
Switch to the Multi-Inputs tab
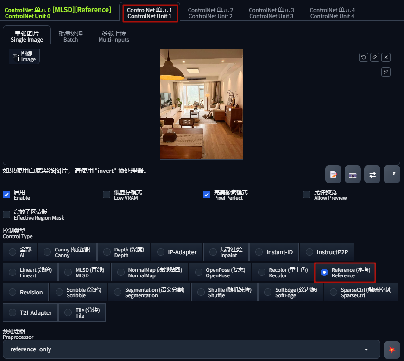point(113,36)
